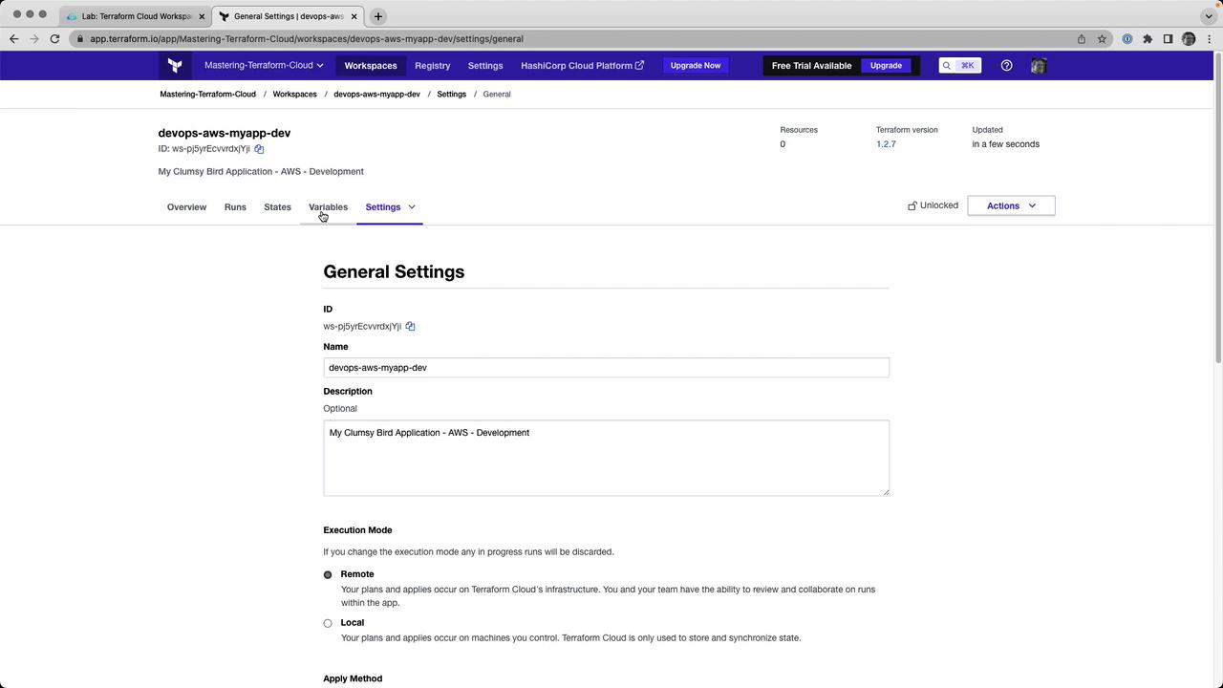This screenshot has height=688, width=1223.
Task: Open the browser extensions puzzle menu
Action: click(x=1148, y=39)
